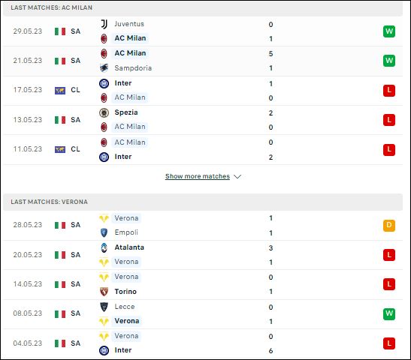This screenshot has width=411, height=360.
Task: Click the Italian flag for 29.05.23 match
Action: [60, 31]
